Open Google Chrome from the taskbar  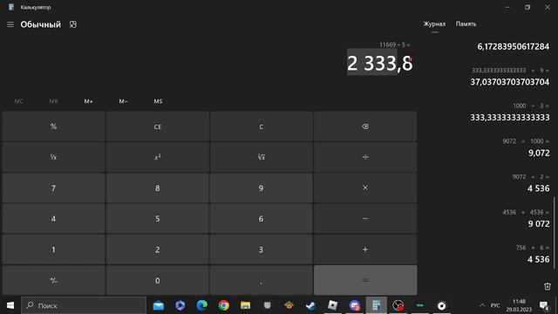tap(223, 305)
